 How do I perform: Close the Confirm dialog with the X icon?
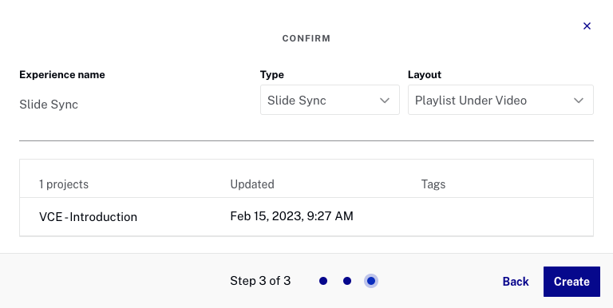pyautogui.click(x=587, y=26)
